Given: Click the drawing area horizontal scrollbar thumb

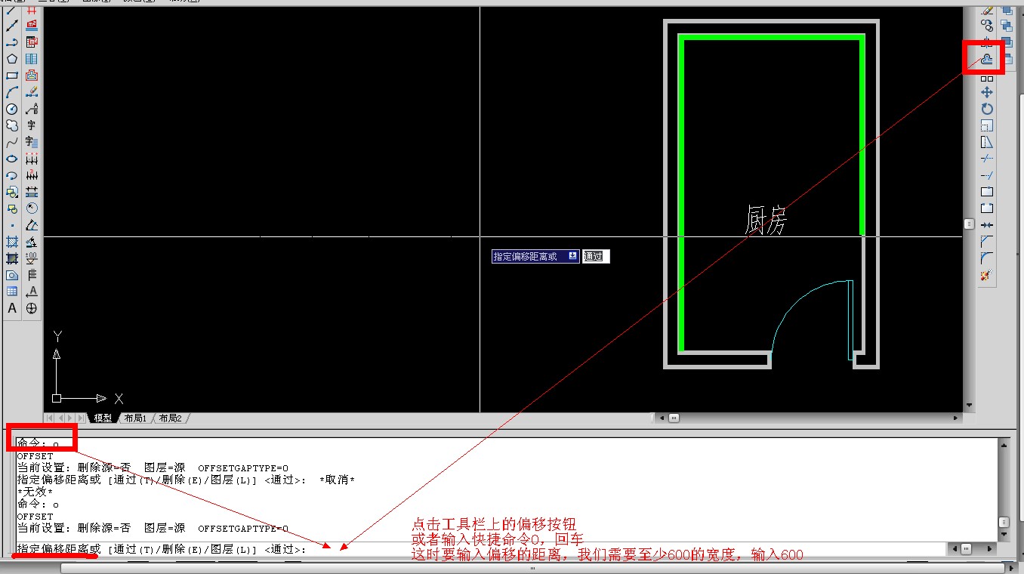Looking at the screenshot, I should [x=674, y=418].
